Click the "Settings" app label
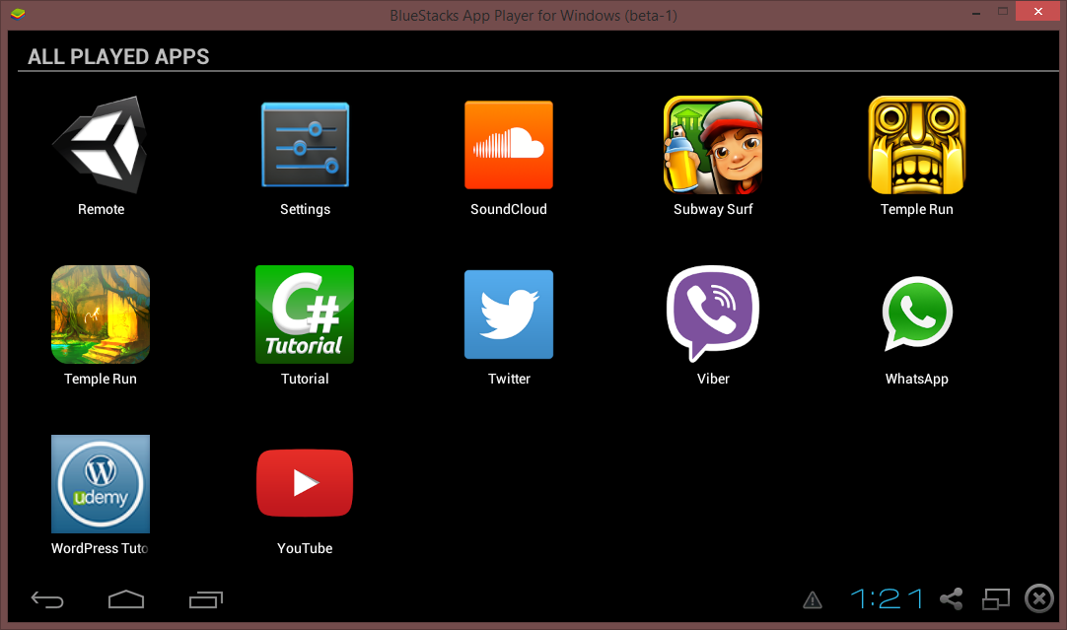 [305, 210]
